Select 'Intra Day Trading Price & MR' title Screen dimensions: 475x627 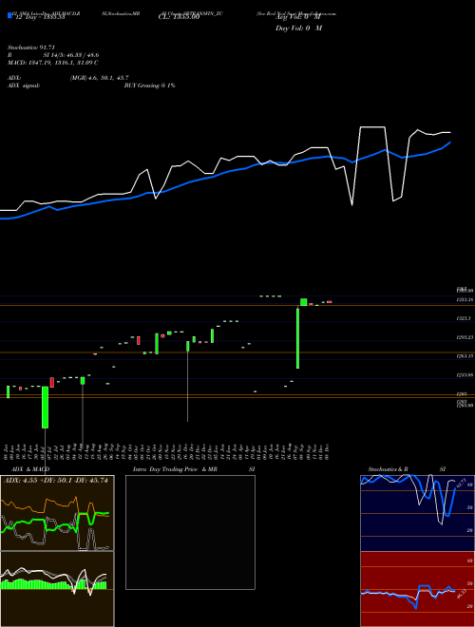coord(175,469)
